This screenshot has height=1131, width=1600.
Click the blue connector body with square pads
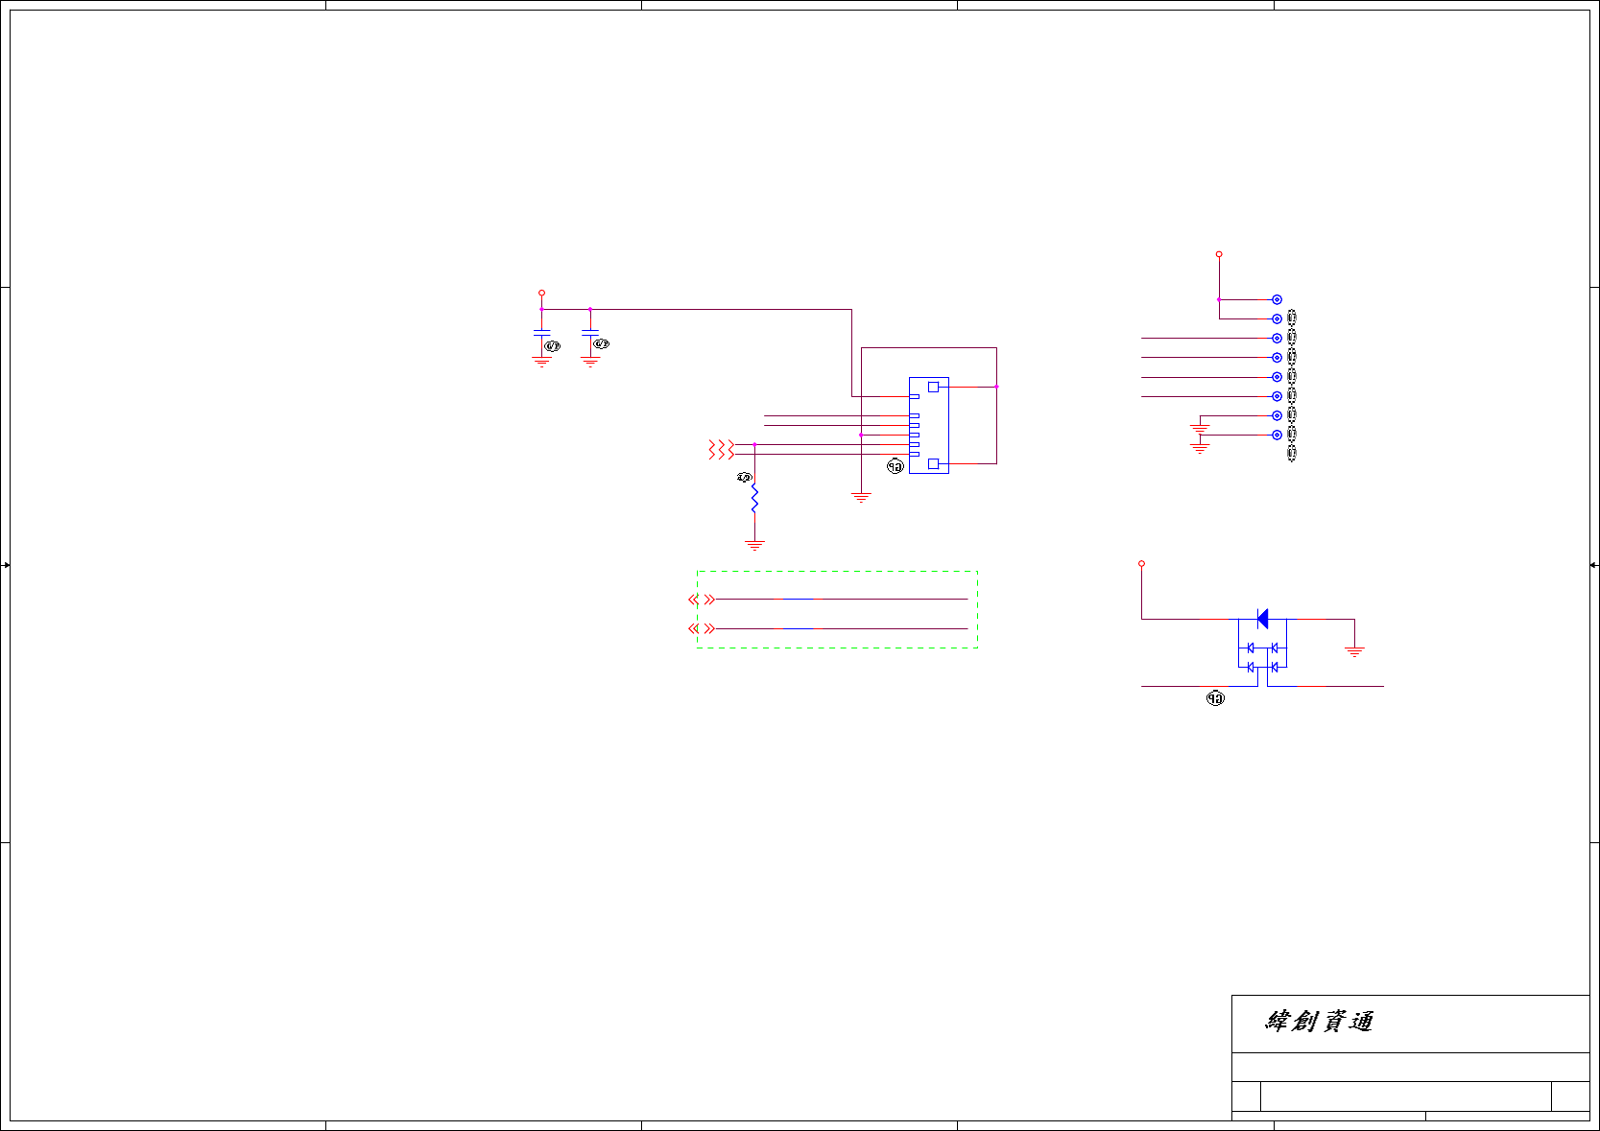tap(929, 425)
